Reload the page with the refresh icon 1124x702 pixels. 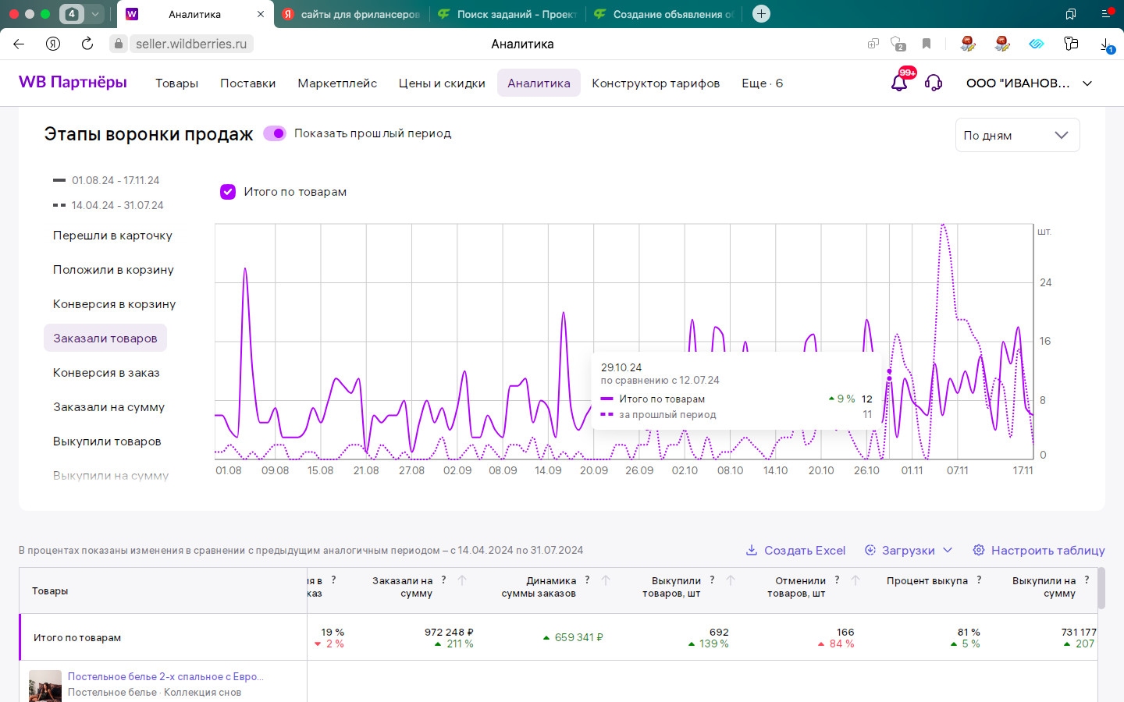pyautogui.click(x=87, y=44)
